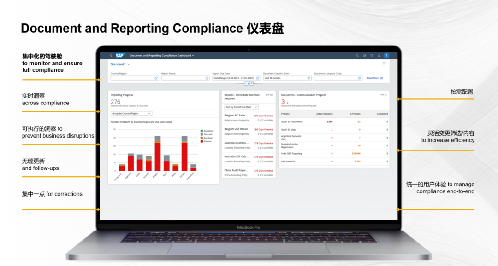The image size is (498, 266).
Task: Open the Group by Country/Region dropdown
Action: coord(131,113)
